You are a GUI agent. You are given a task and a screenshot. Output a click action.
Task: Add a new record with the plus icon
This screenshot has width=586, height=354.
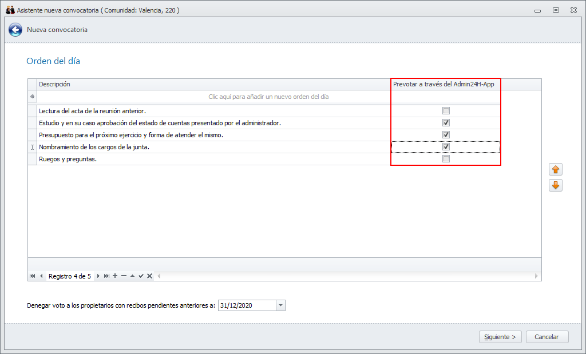(115, 276)
